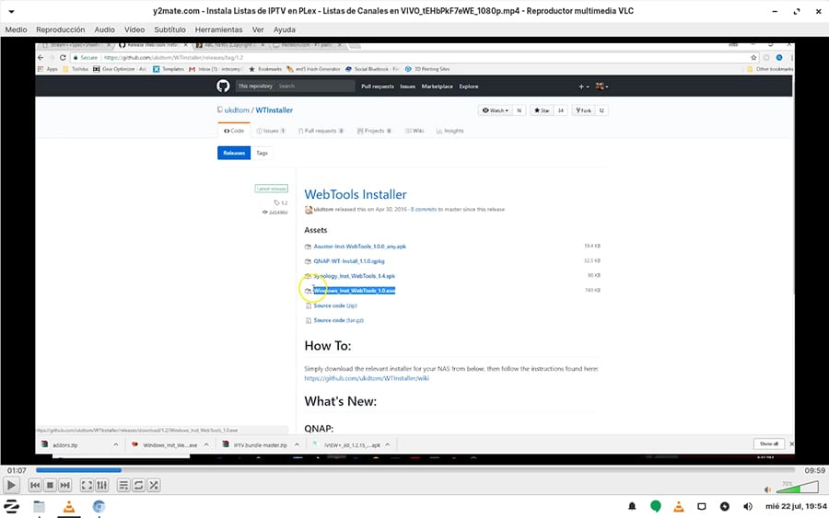
Task: Toggle random shuffle playback
Action: pos(153,485)
